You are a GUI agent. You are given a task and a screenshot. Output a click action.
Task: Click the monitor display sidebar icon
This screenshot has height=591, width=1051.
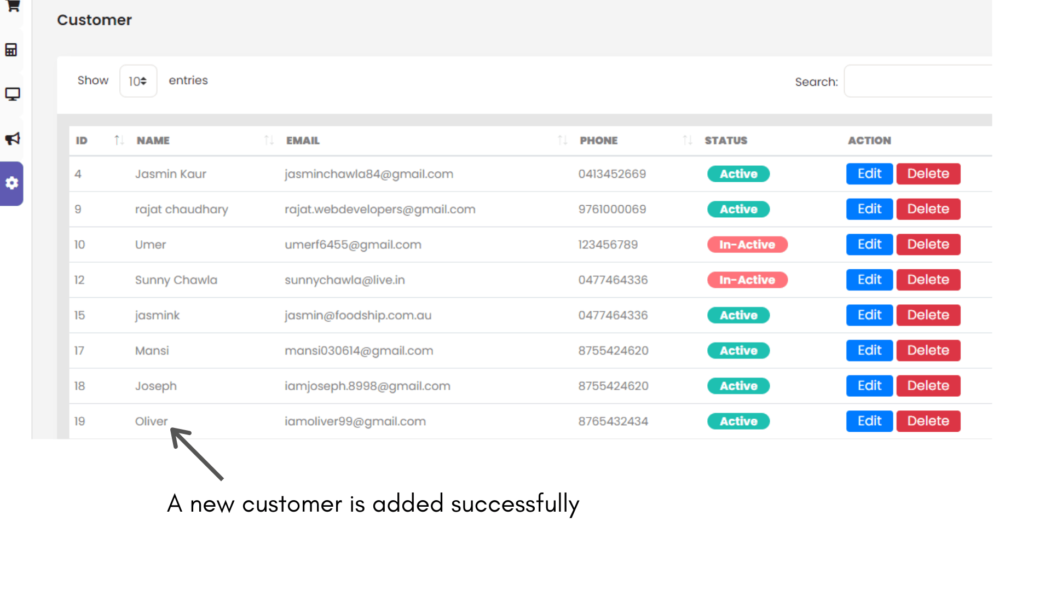(12, 94)
